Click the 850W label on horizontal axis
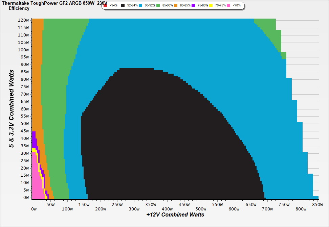This screenshot has width=329, height=227. (x=317, y=204)
